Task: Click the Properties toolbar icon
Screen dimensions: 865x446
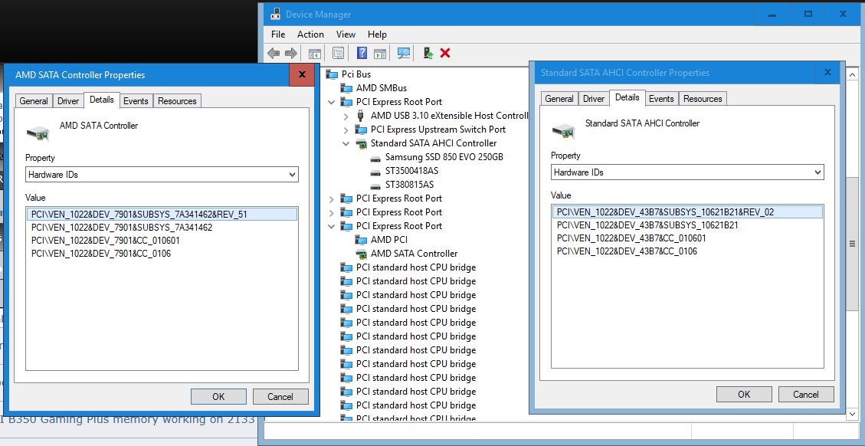Action: (338, 53)
